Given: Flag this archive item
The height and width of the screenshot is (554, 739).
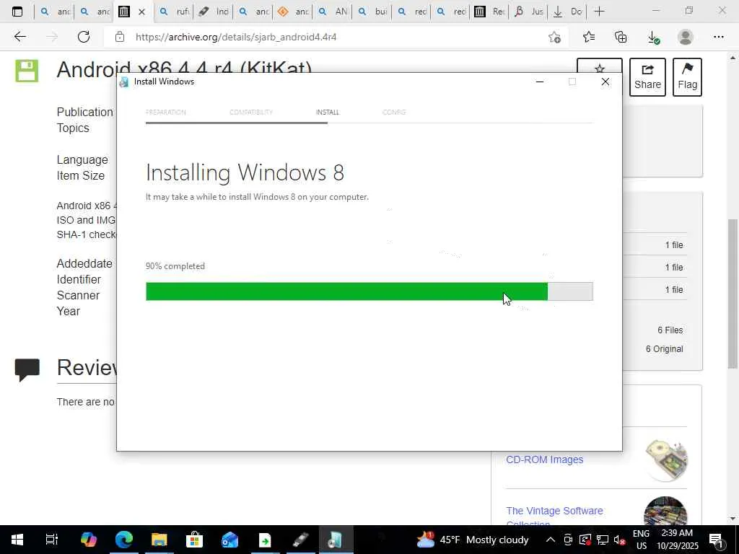Looking at the screenshot, I should [x=687, y=77].
